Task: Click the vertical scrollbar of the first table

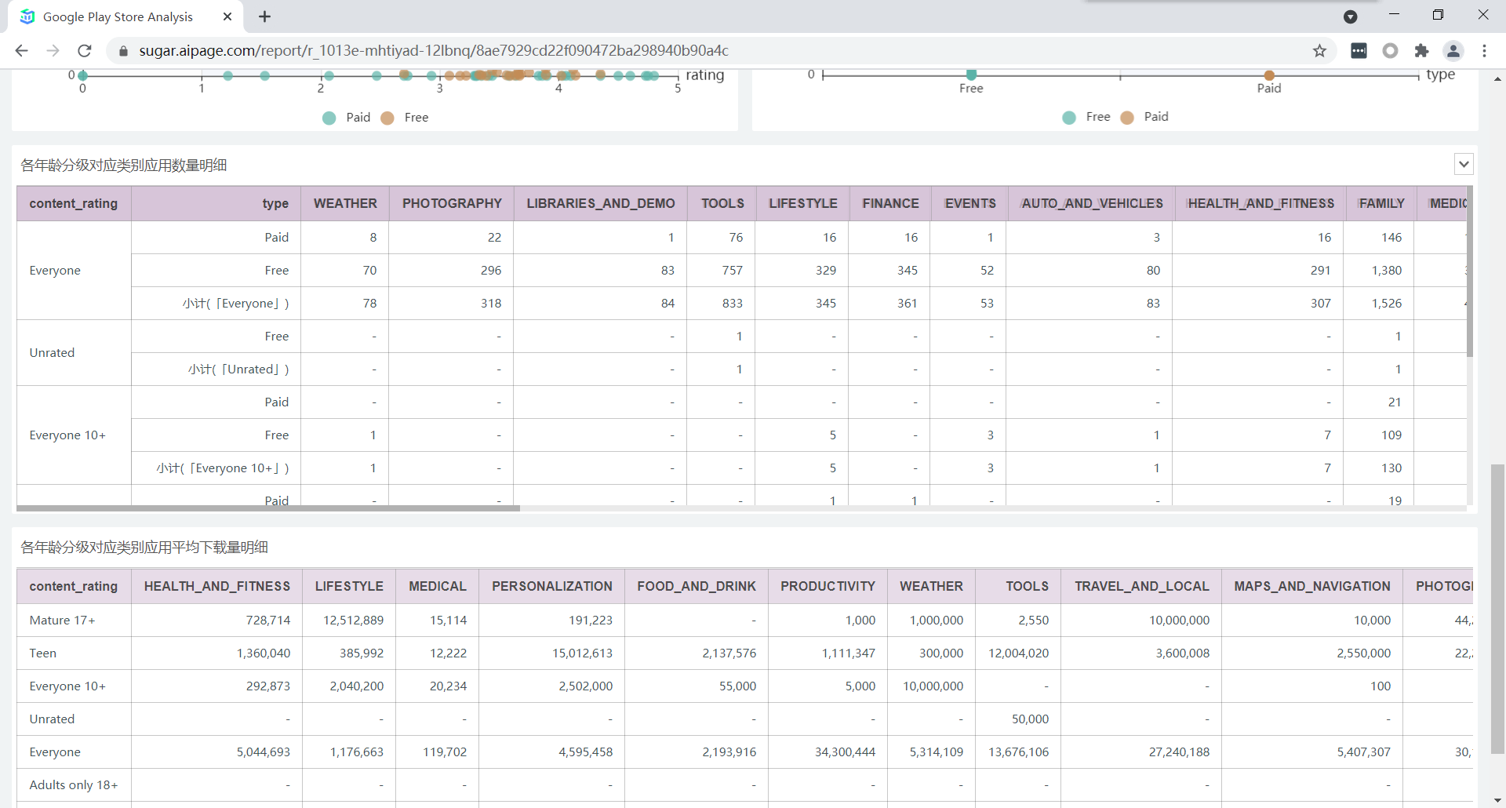Action: coord(1470,271)
